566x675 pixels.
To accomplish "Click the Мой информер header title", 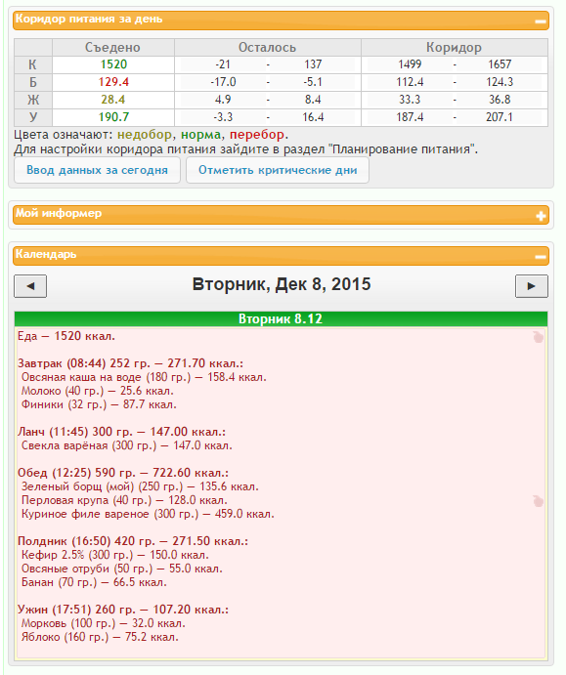I will 59,213.
